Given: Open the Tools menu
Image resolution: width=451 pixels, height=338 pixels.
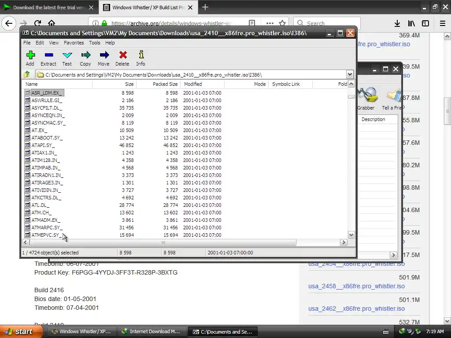Looking at the screenshot, I should (94, 43).
